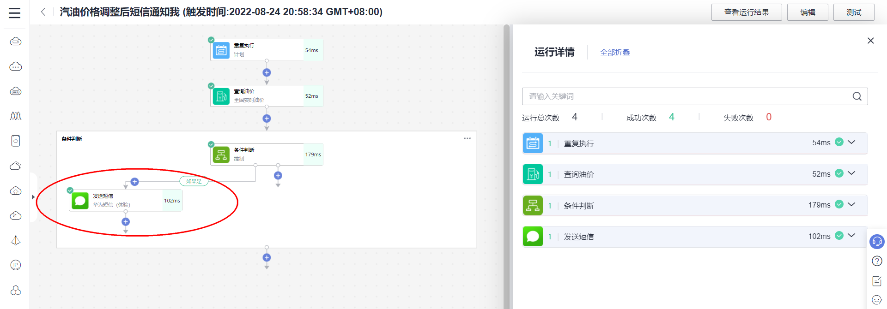Select the 查询油价 fuel pump node icon on canvas
Screen dimensions: 887x309
[x=221, y=96]
